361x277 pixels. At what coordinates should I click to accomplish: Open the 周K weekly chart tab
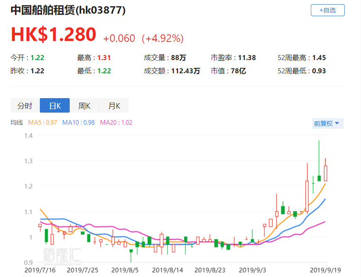[84, 106]
